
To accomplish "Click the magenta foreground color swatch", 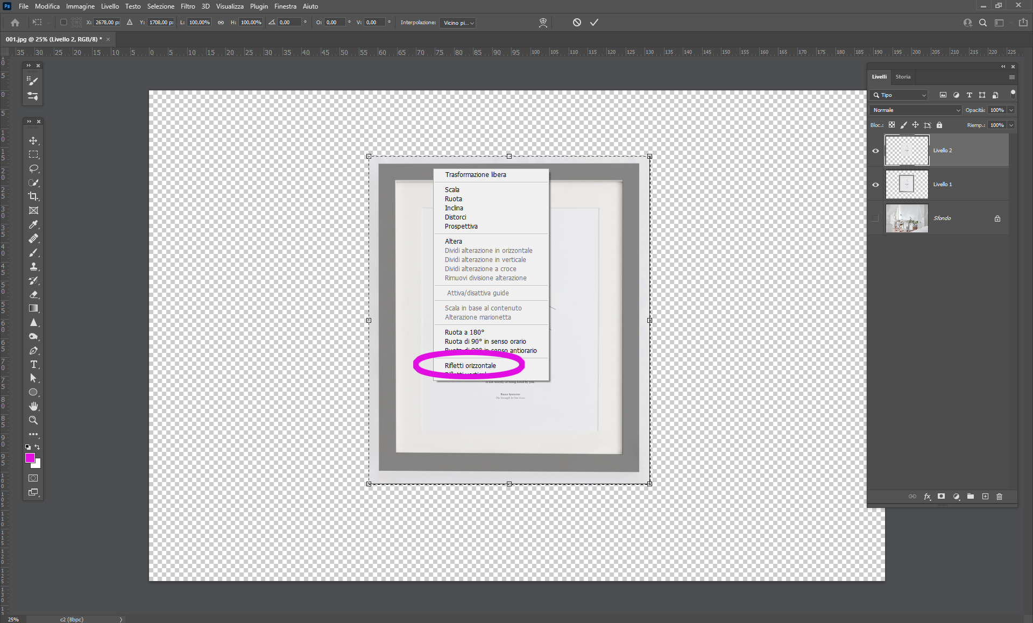I will coord(30,458).
